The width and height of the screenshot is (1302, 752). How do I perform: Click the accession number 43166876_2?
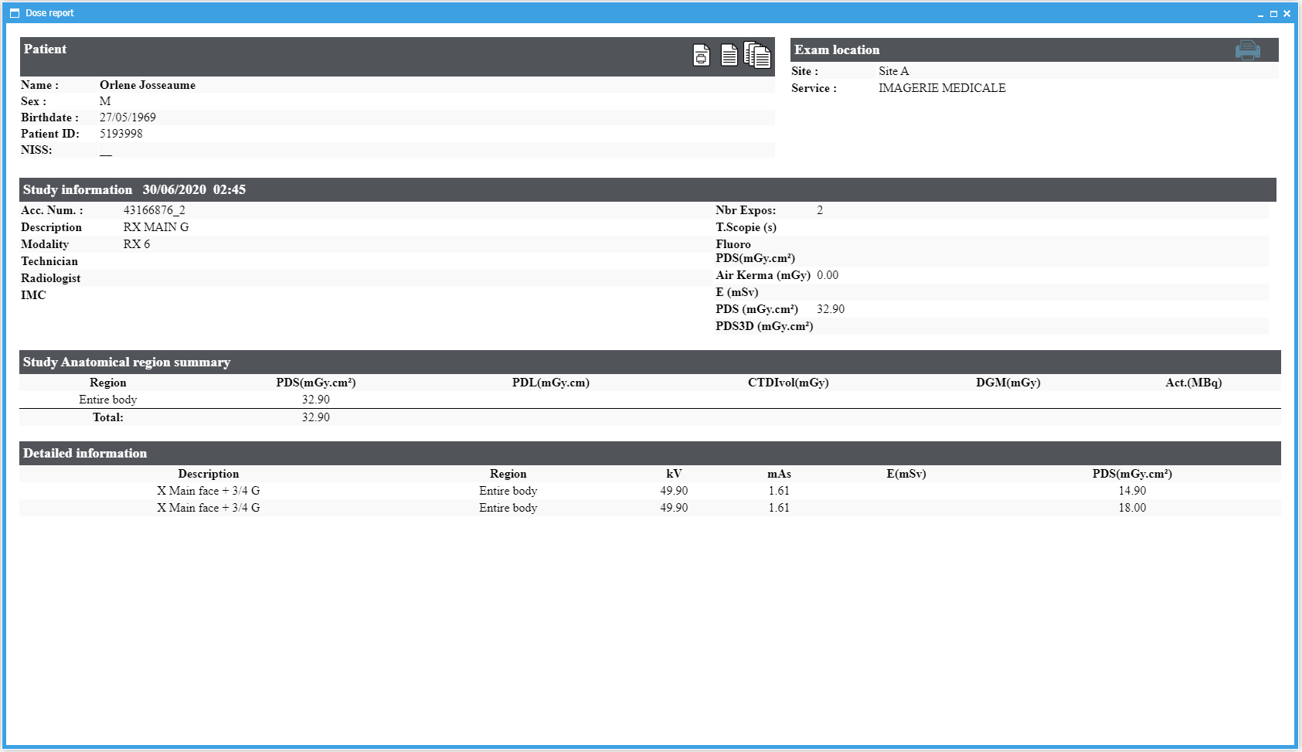pos(155,210)
